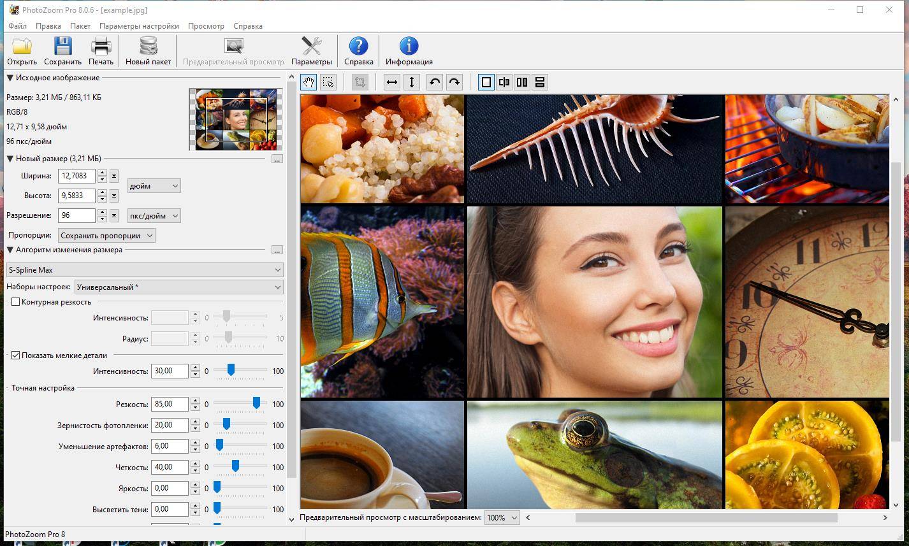Open the S-Spline Max algorithm dropdown

145,270
